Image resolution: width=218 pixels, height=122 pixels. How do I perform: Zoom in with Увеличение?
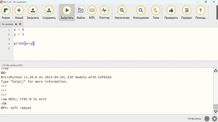click(122, 13)
